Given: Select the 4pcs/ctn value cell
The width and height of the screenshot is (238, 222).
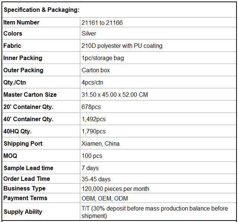Looking at the screenshot, I should click(158, 82).
